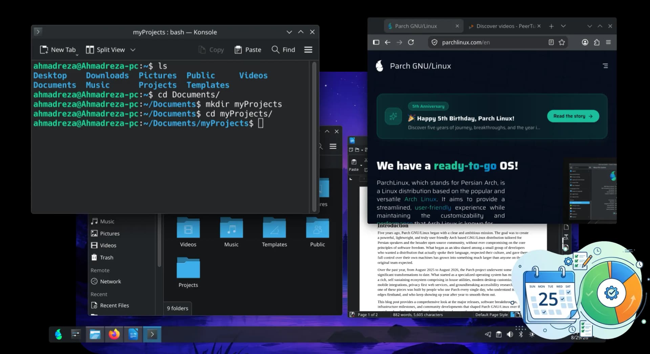Open Firefox from the taskbar
Image resolution: width=650 pixels, height=354 pixels.
(x=114, y=334)
